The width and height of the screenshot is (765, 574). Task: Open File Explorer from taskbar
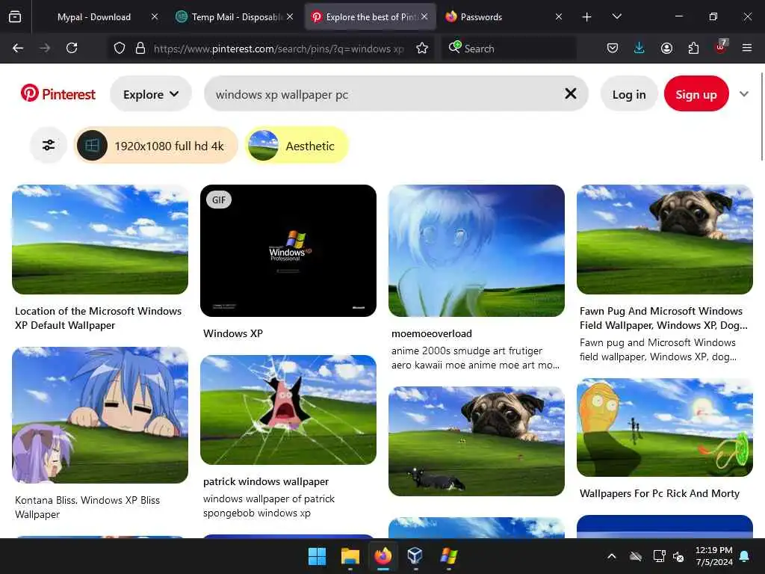coord(350,556)
